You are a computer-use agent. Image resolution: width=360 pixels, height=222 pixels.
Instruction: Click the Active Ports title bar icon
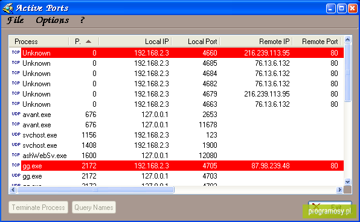8,8
